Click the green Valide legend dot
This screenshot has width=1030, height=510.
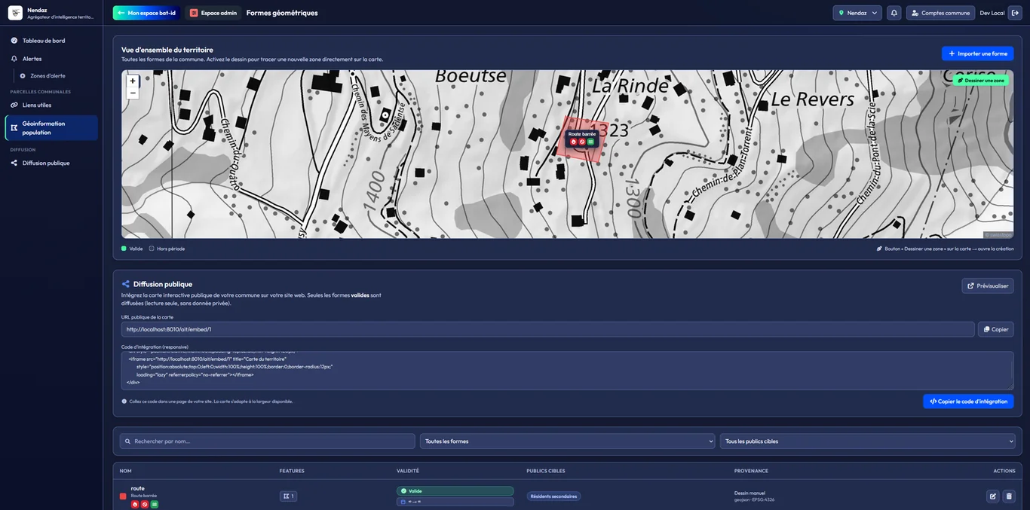(x=124, y=249)
